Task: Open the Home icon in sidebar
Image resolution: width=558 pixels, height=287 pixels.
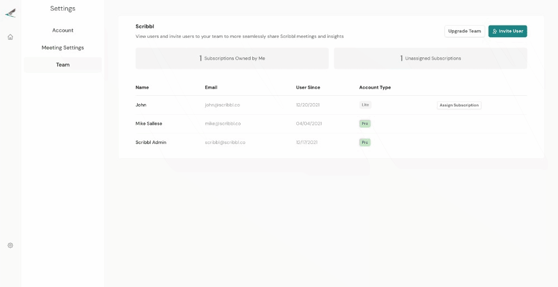Action: click(x=10, y=37)
